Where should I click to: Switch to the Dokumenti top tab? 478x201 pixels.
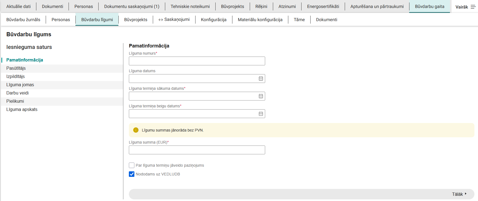tap(53, 6)
